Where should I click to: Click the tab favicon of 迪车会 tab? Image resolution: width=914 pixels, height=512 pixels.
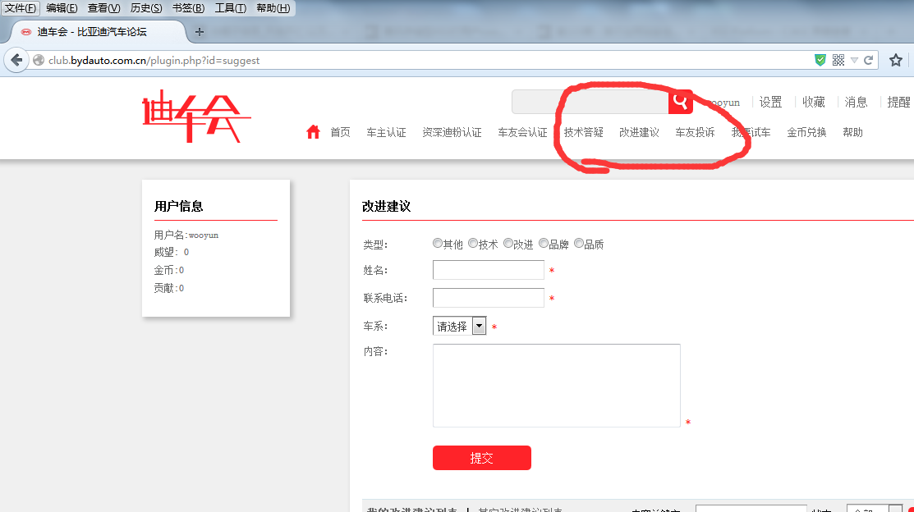click(26, 32)
